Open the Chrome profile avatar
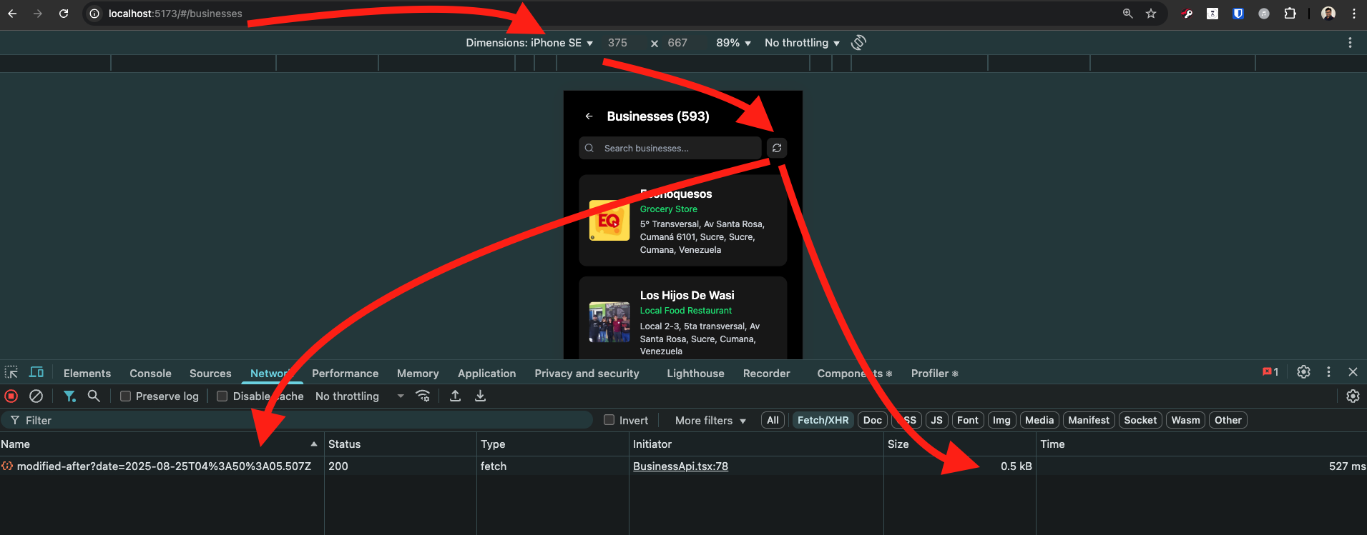 (x=1328, y=14)
